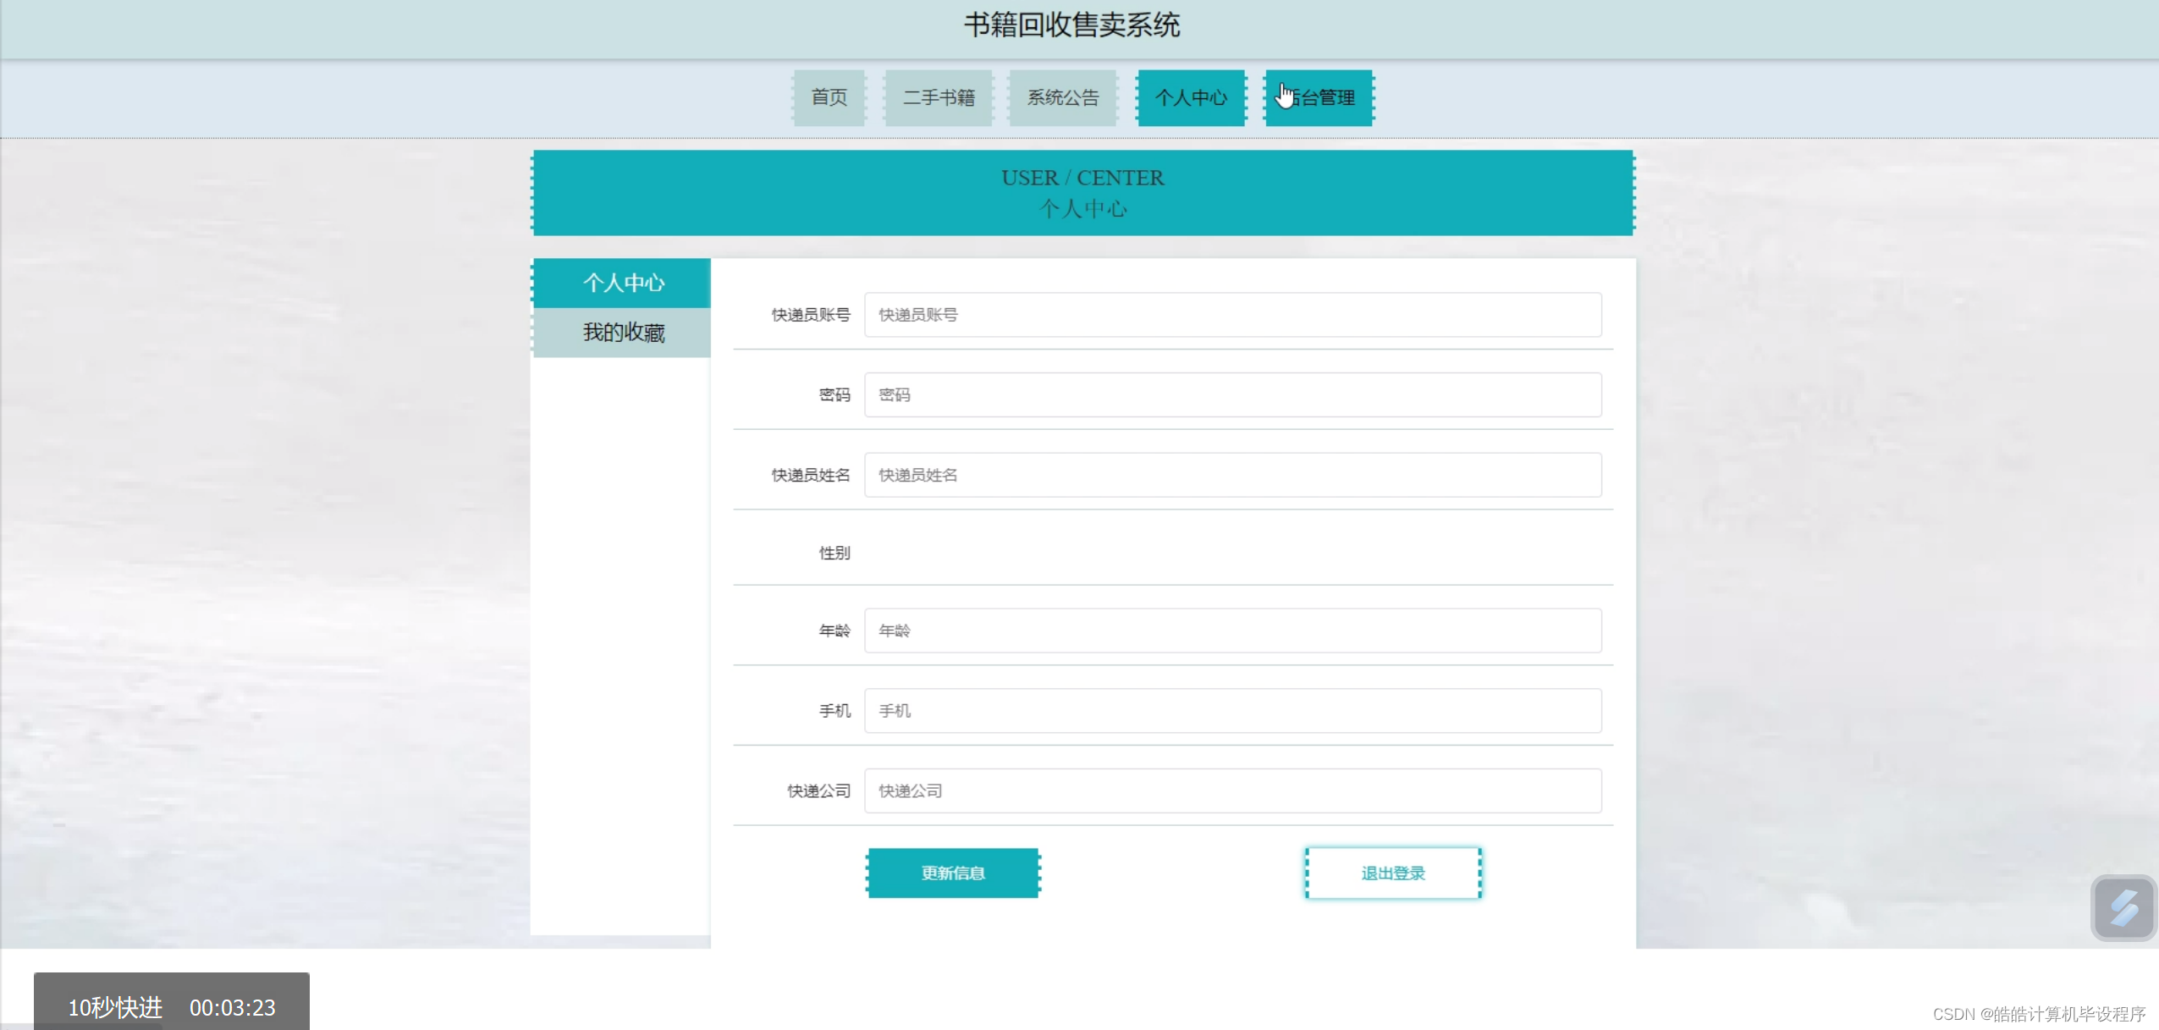Click the 性别 field label
Image resolution: width=2159 pixels, height=1030 pixels.
tap(834, 553)
